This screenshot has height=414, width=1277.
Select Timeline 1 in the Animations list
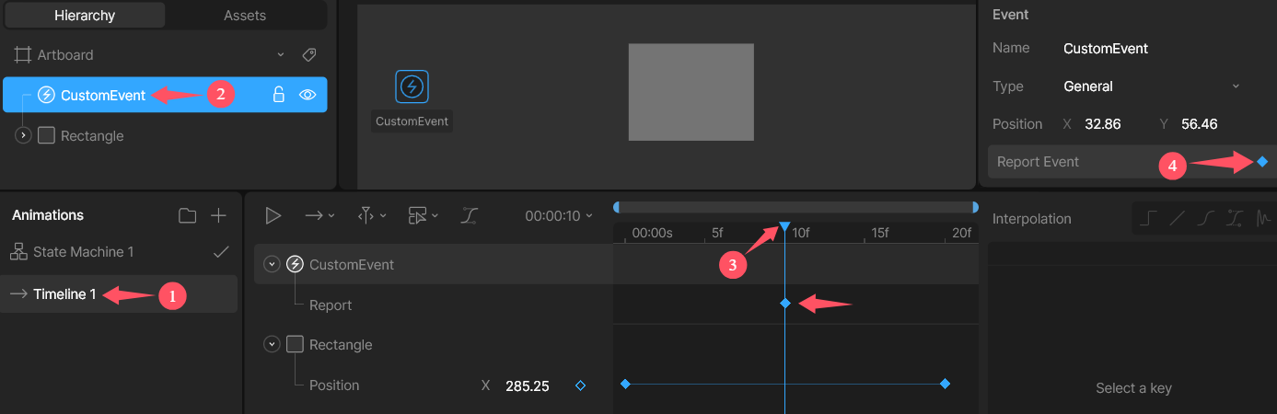[x=64, y=294]
